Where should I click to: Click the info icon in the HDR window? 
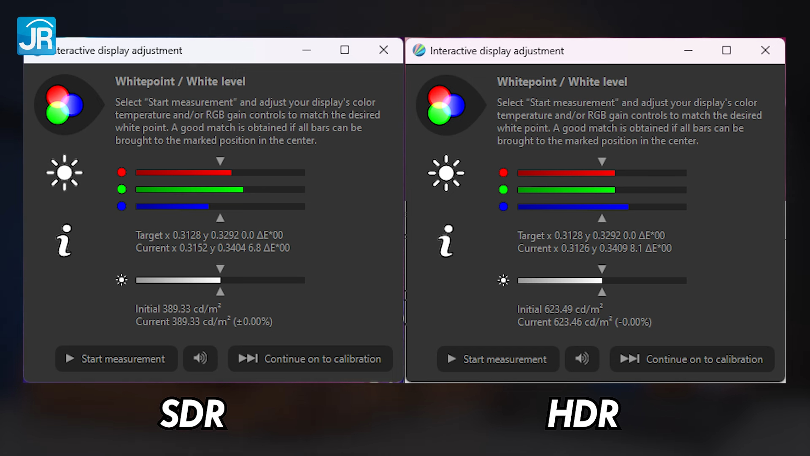click(446, 240)
